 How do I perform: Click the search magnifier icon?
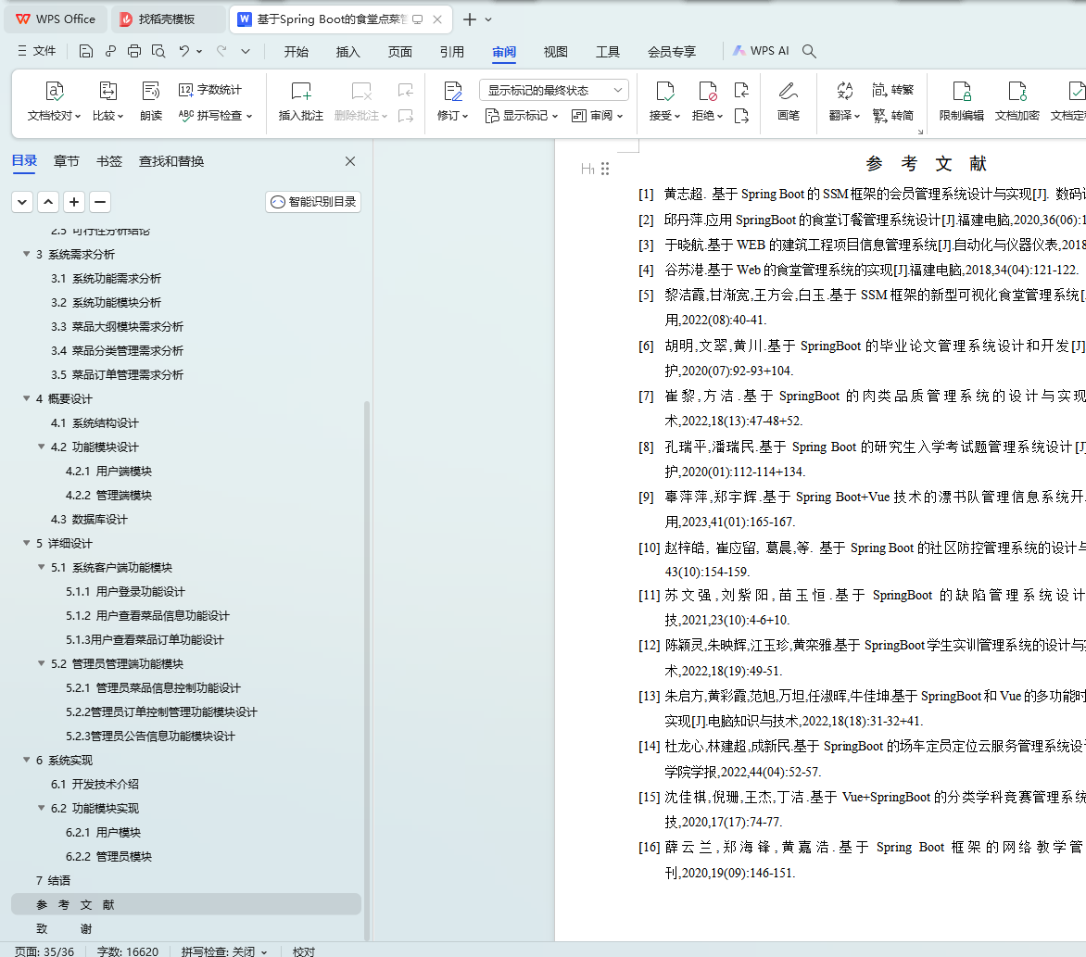pos(809,51)
